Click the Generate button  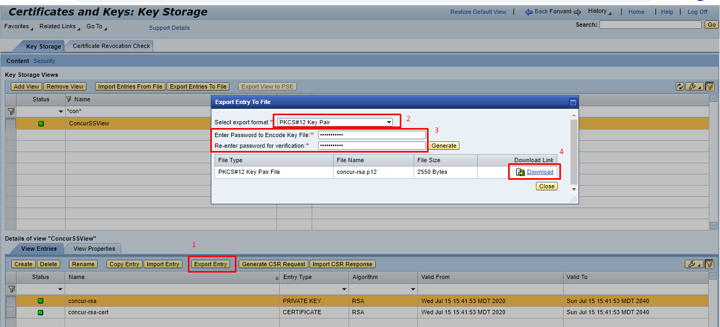[x=444, y=146]
